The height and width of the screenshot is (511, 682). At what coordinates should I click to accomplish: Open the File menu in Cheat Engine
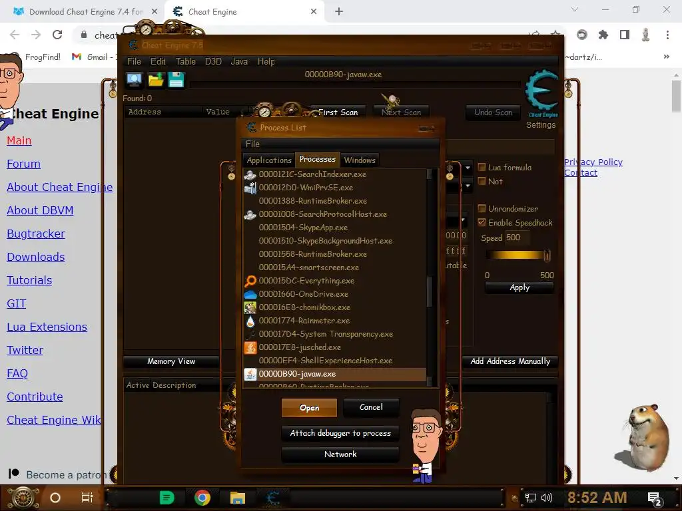(x=134, y=62)
